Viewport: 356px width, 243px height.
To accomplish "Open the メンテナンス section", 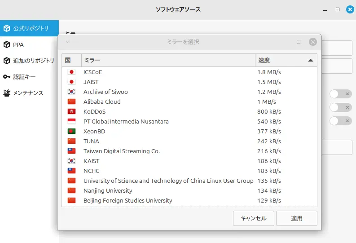I will coord(29,93).
